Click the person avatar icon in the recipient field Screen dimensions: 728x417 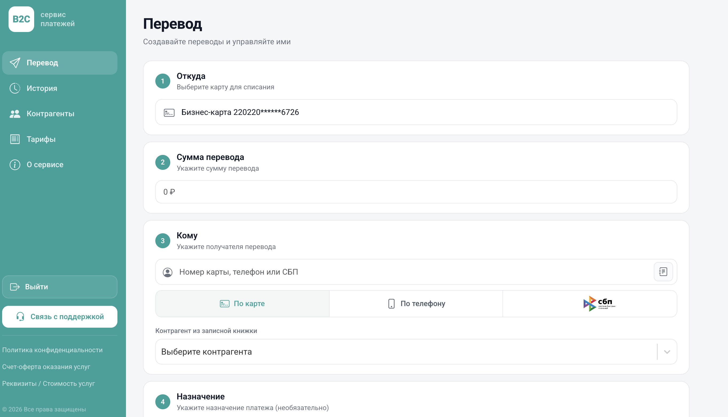tap(168, 272)
